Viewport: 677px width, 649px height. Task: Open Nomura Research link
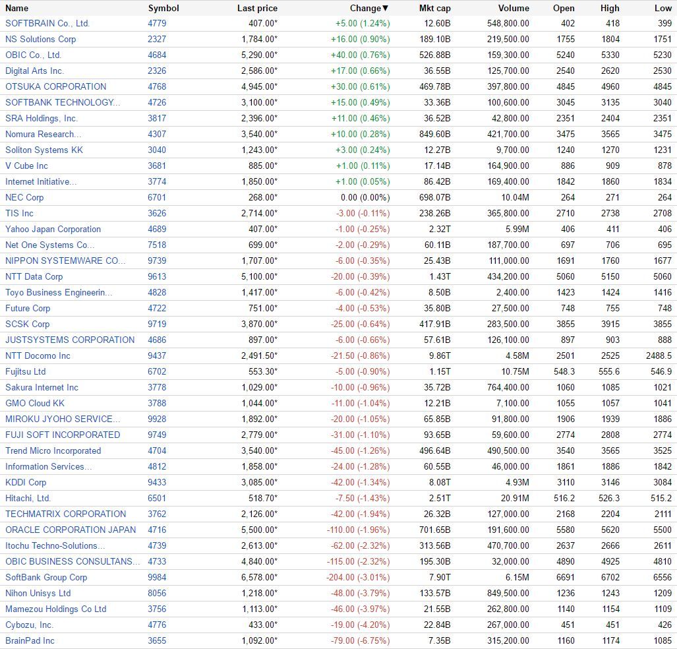(43, 135)
